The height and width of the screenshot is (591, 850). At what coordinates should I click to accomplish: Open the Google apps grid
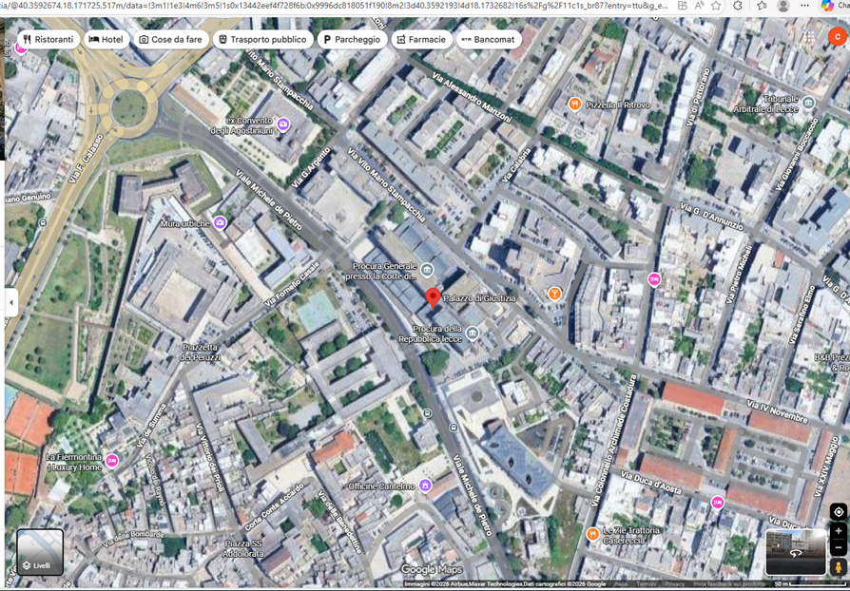pyautogui.click(x=808, y=38)
